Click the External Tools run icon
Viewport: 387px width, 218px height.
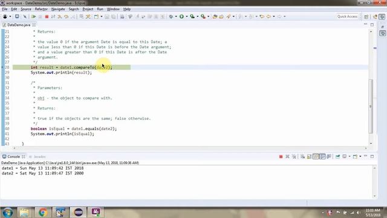click(x=203, y=16)
